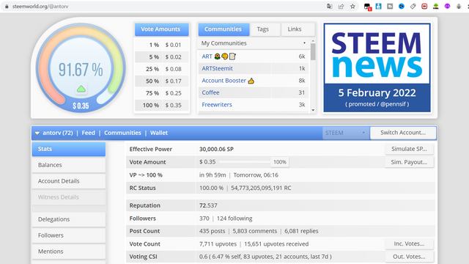Open the Feed link in account bar
Image resolution: width=469 pixels, height=264 pixels.
coord(88,133)
